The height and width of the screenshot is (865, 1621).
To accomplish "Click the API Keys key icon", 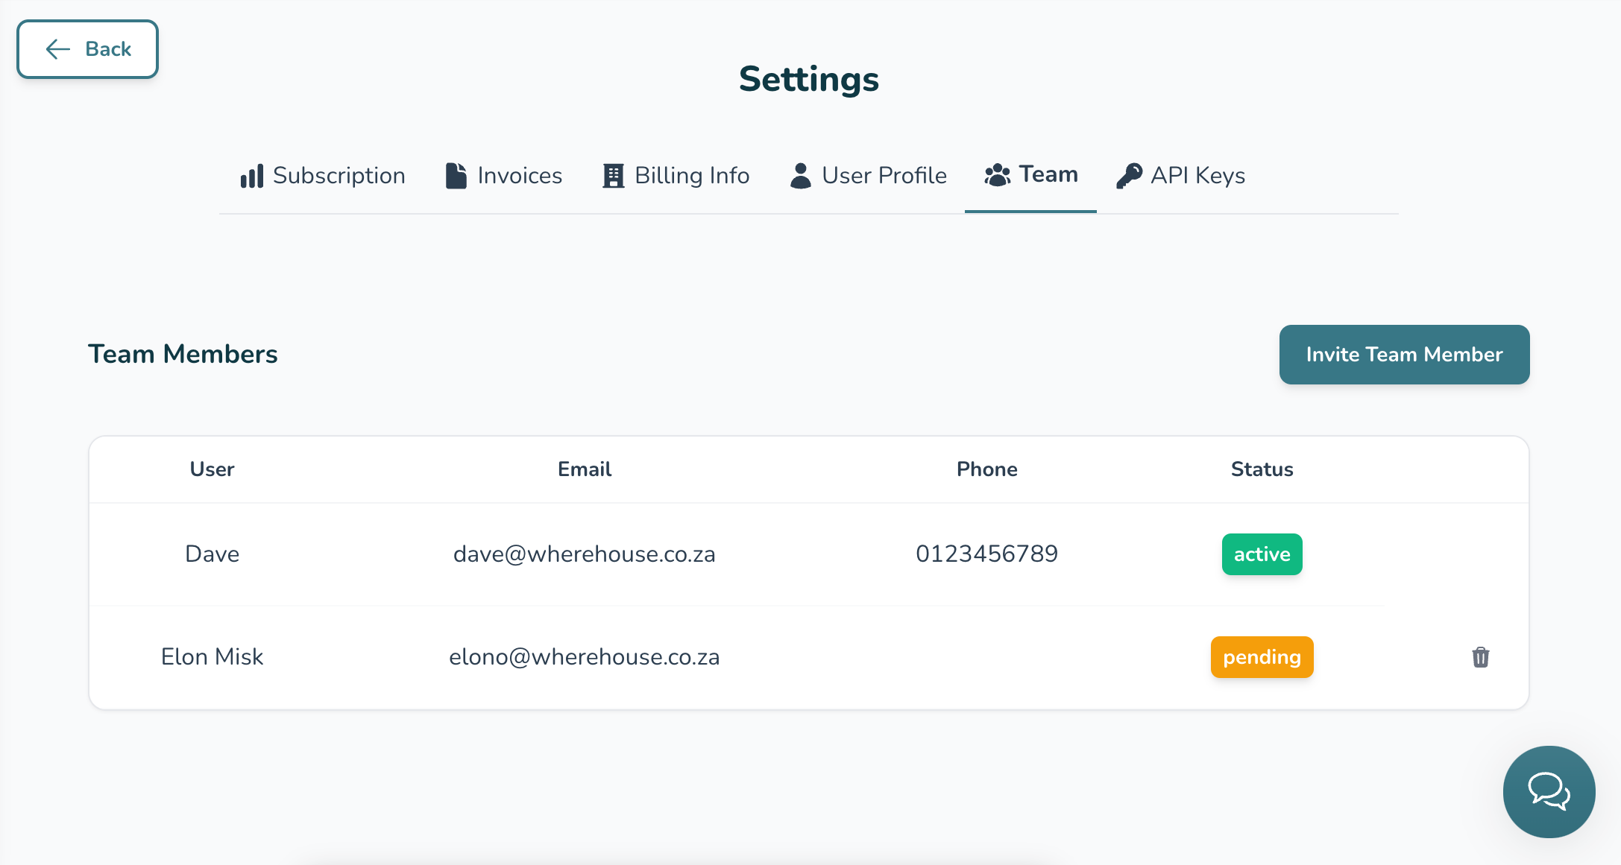I will pos(1129,176).
